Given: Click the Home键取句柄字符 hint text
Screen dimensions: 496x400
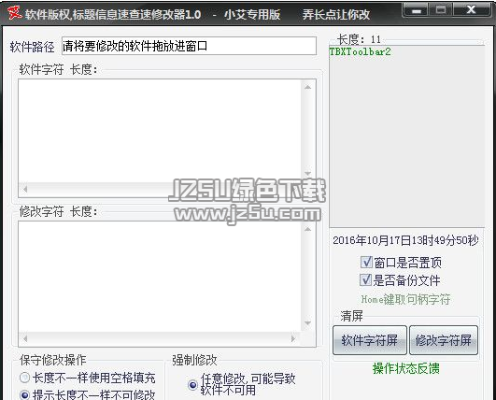Looking at the screenshot, I should (405, 299).
